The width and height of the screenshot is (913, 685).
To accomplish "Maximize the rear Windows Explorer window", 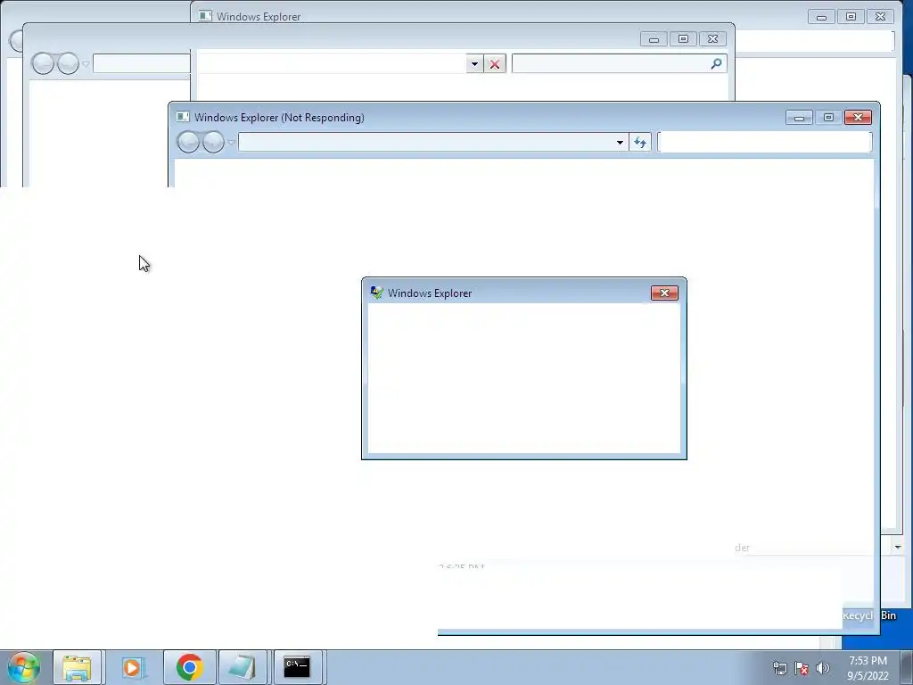I will click(x=851, y=17).
